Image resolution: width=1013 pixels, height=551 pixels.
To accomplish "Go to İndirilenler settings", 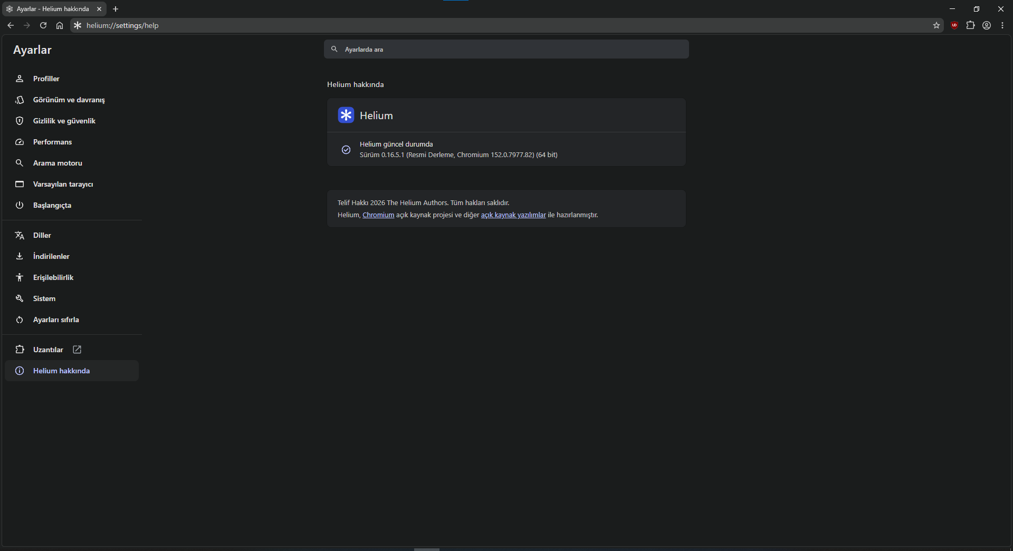I will (72, 256).
